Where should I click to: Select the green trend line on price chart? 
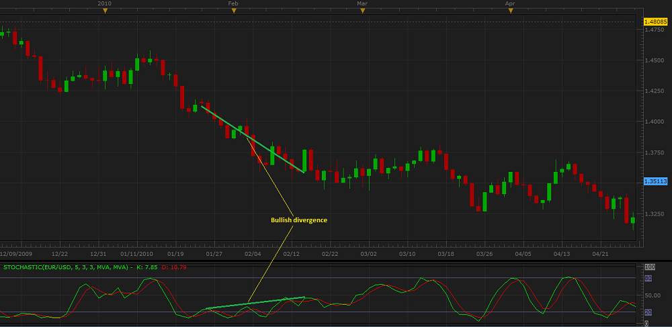click(253, 140)
